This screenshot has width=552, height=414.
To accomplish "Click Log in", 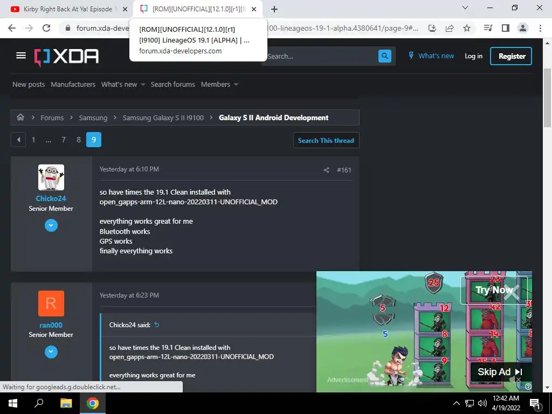I will point(473,56).
